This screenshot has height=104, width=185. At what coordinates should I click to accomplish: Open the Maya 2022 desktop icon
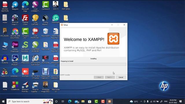pos(25,59)
